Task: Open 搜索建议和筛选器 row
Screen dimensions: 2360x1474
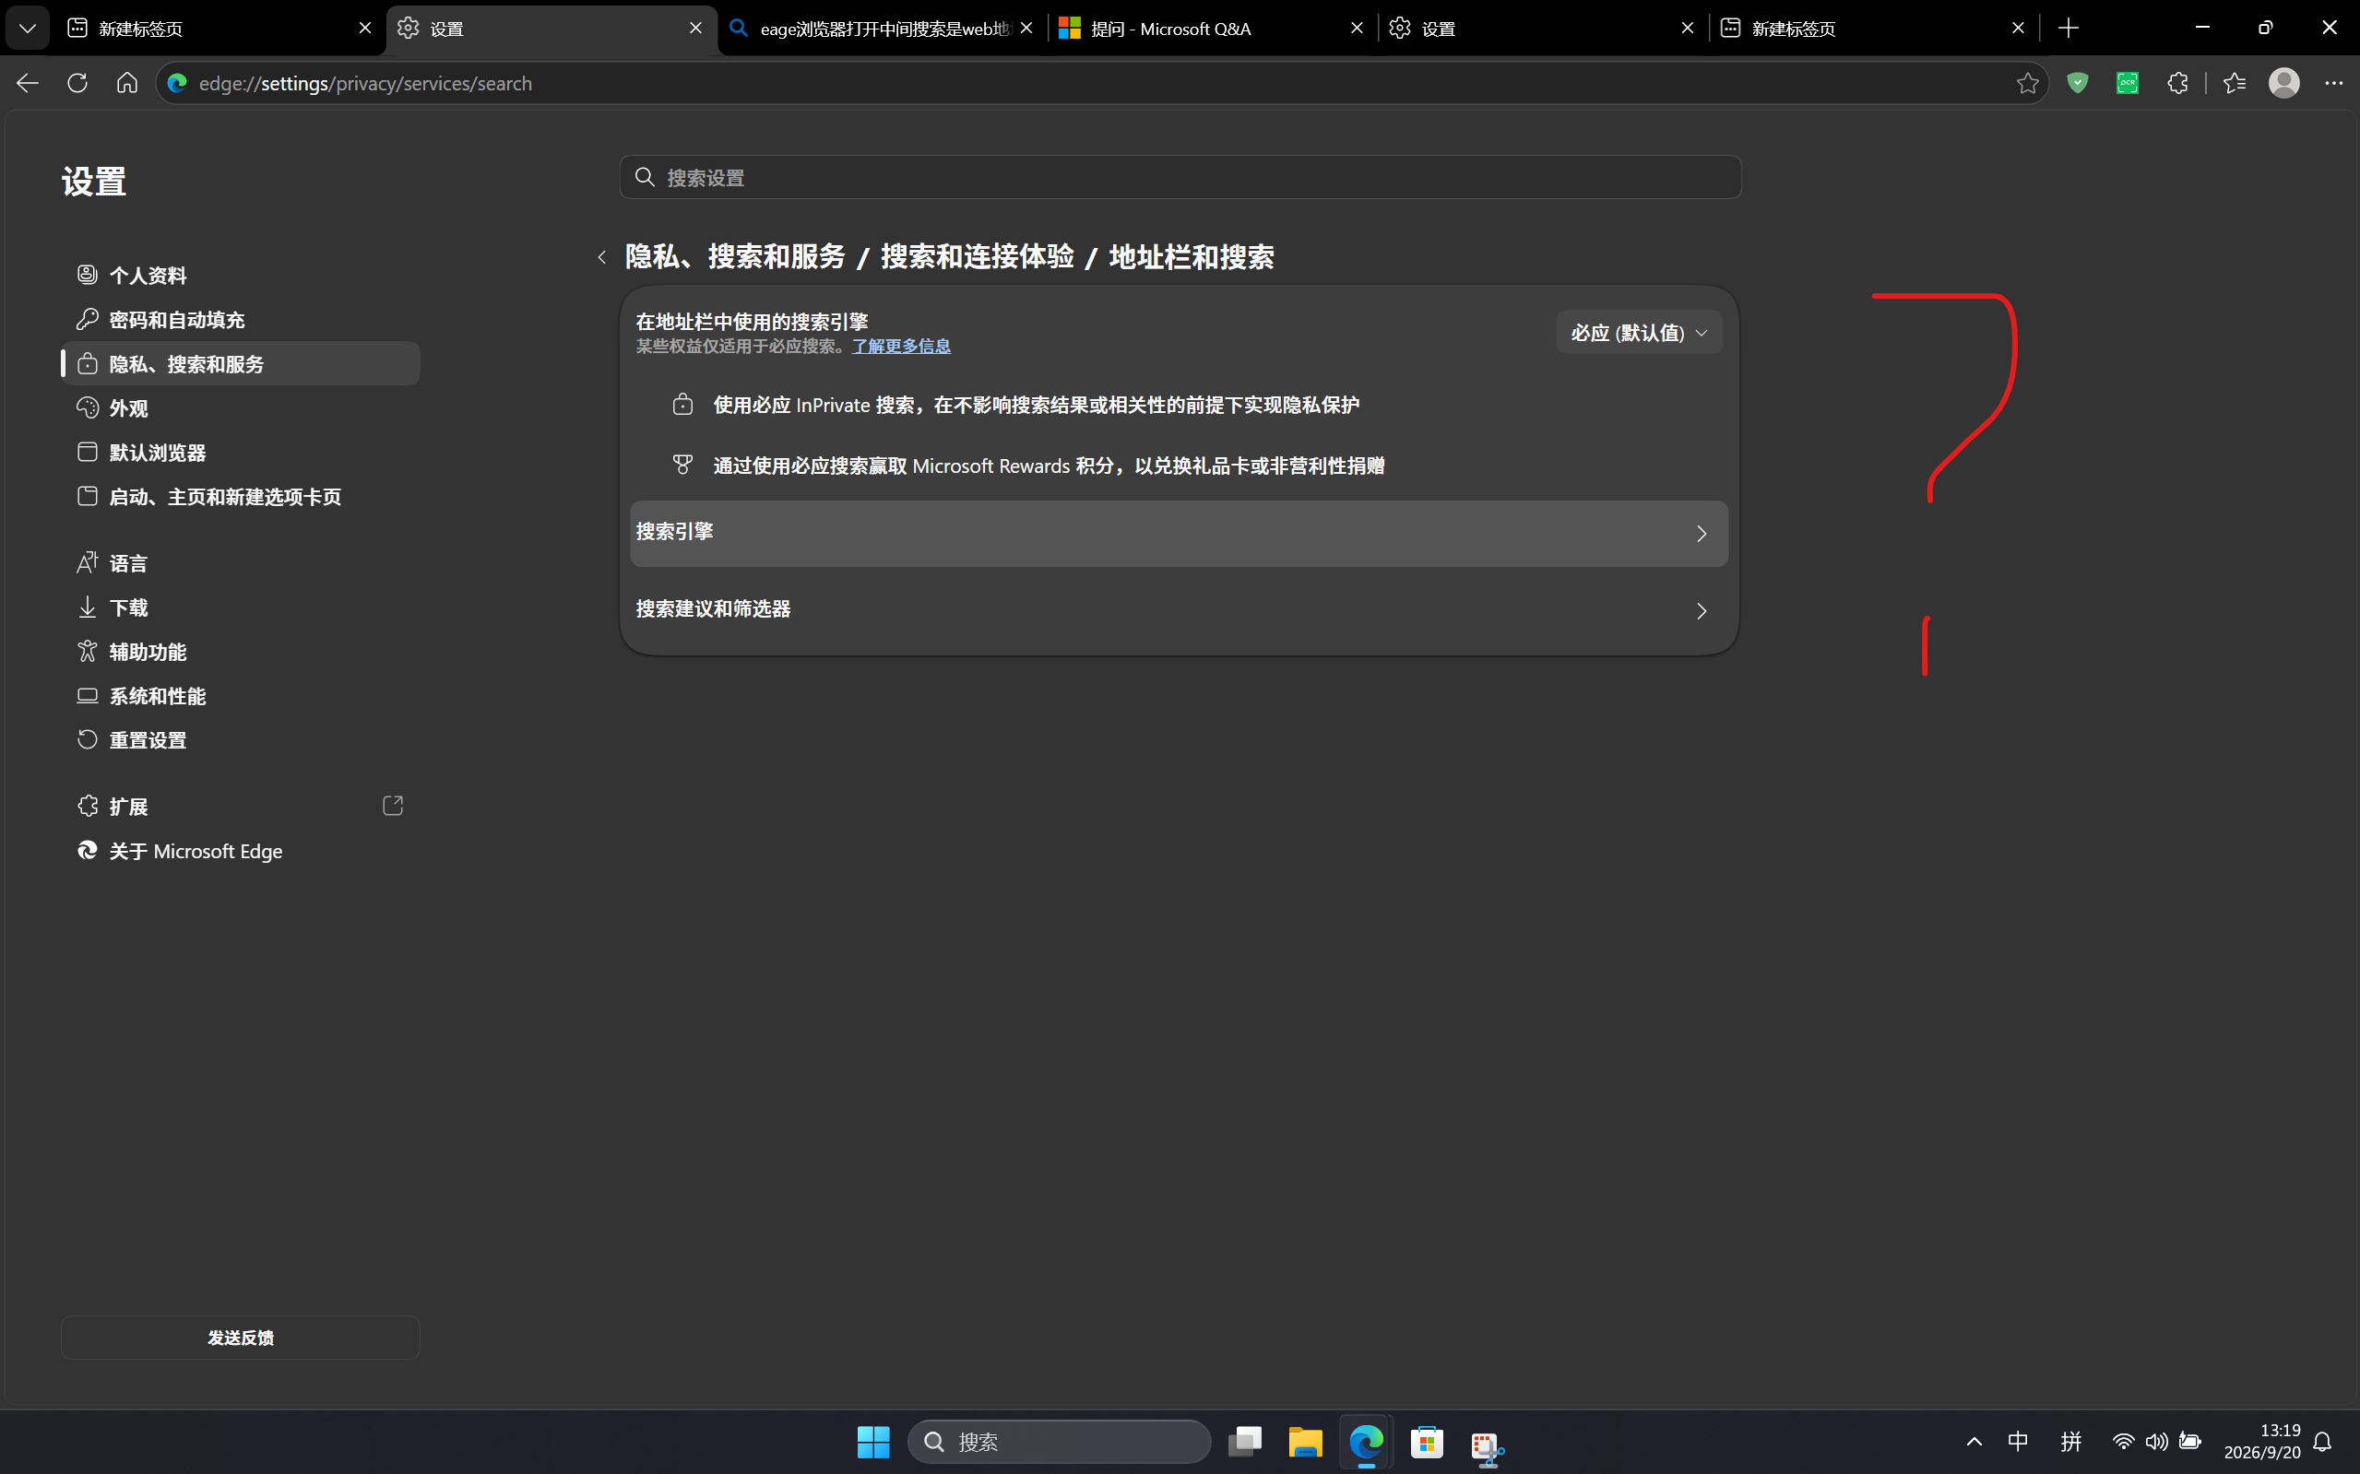Action: (1179, 610)
